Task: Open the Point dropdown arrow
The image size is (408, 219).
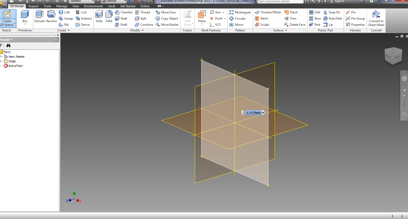Action: (225, 19)
